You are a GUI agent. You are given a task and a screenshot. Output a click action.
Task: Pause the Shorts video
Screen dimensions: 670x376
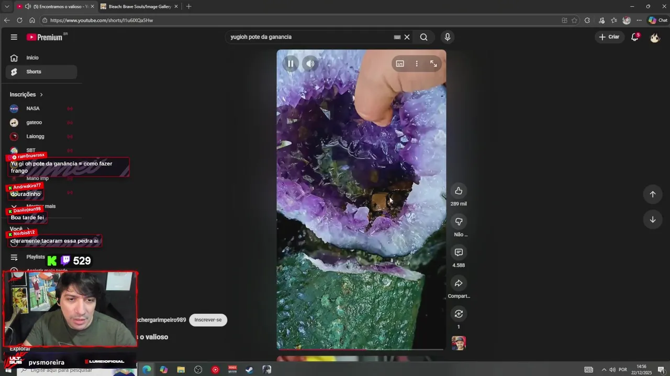coord(291,64)
